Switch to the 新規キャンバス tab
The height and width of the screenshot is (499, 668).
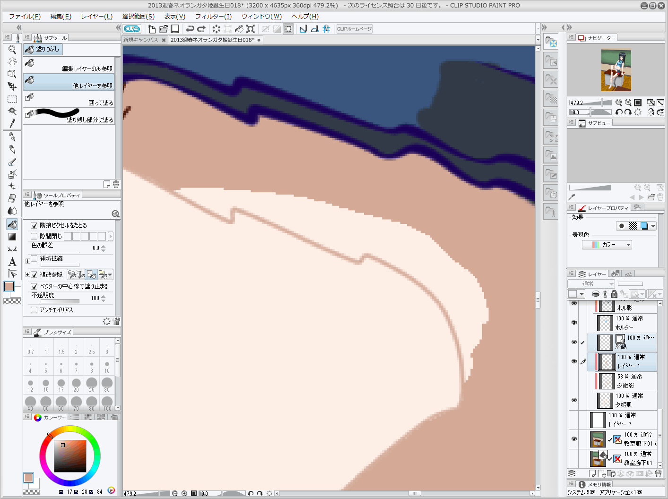pos(140,40)
